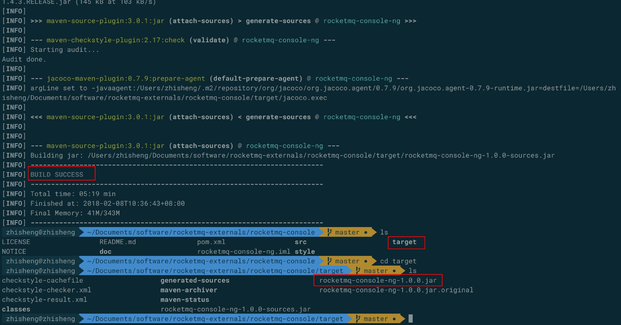Select the 'classes' directory name
The image size is (621, 325).
[16, 309]
